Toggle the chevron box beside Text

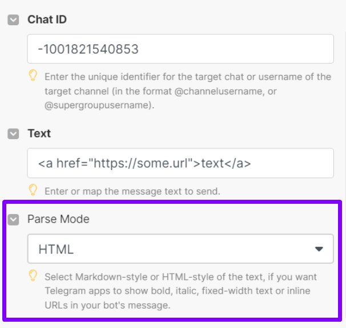13,134
